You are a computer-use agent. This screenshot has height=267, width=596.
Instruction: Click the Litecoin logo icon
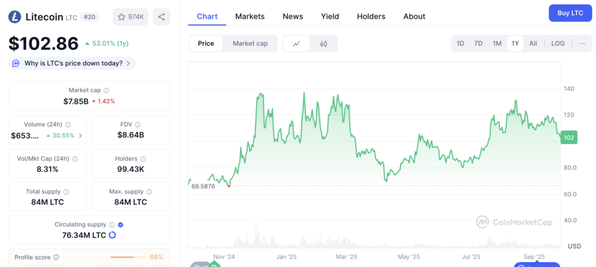pos(15,17)
